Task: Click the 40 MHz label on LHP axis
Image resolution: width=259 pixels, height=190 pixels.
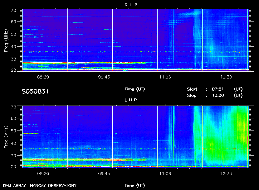Action: pos(13,143)
